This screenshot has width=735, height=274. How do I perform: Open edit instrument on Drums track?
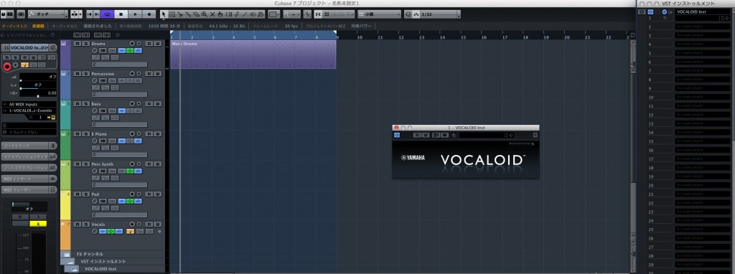pyautogui.click(x=95, y=51)
